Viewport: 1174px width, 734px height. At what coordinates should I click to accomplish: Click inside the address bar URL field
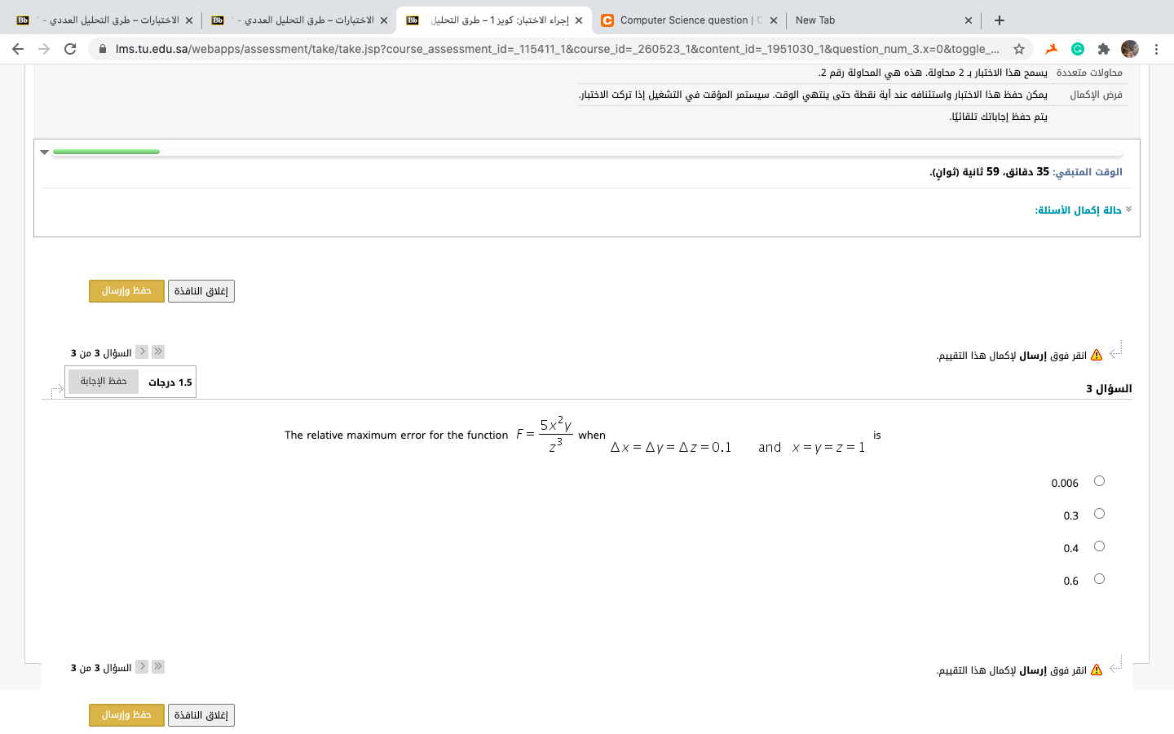[489, 49]
